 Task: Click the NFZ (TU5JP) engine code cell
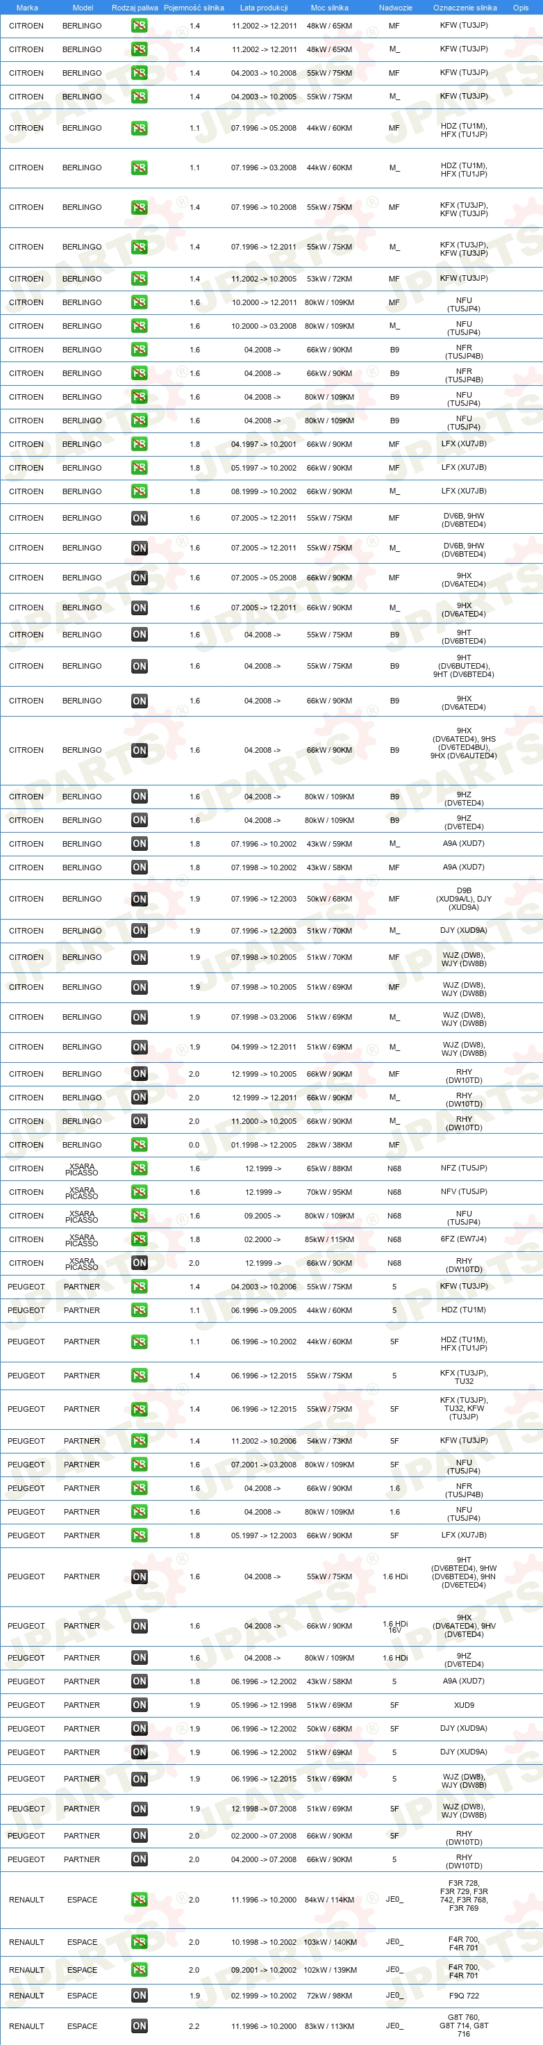(x=464, y=1168)
